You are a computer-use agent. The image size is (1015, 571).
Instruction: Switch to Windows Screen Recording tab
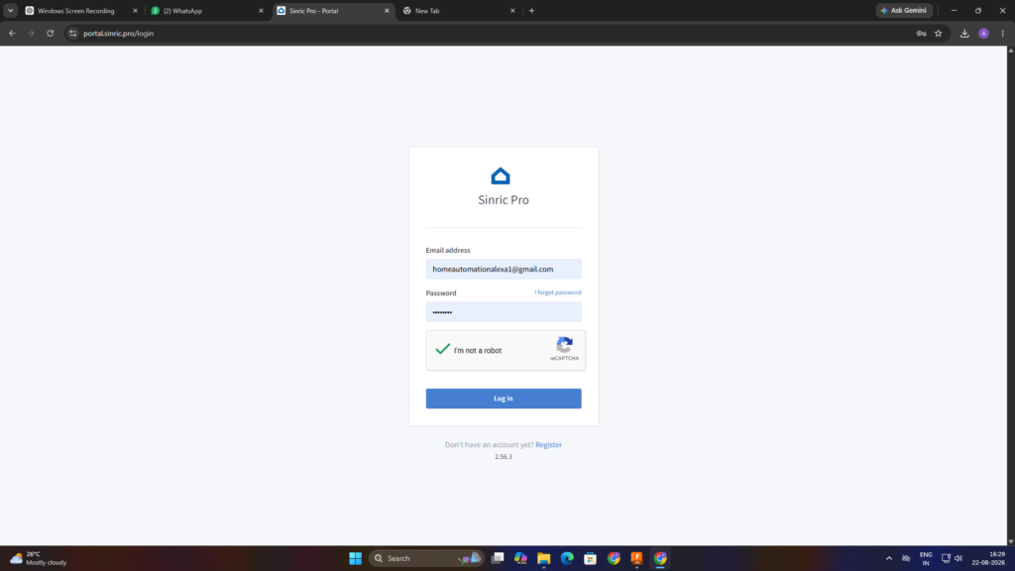tap(75, 10)
